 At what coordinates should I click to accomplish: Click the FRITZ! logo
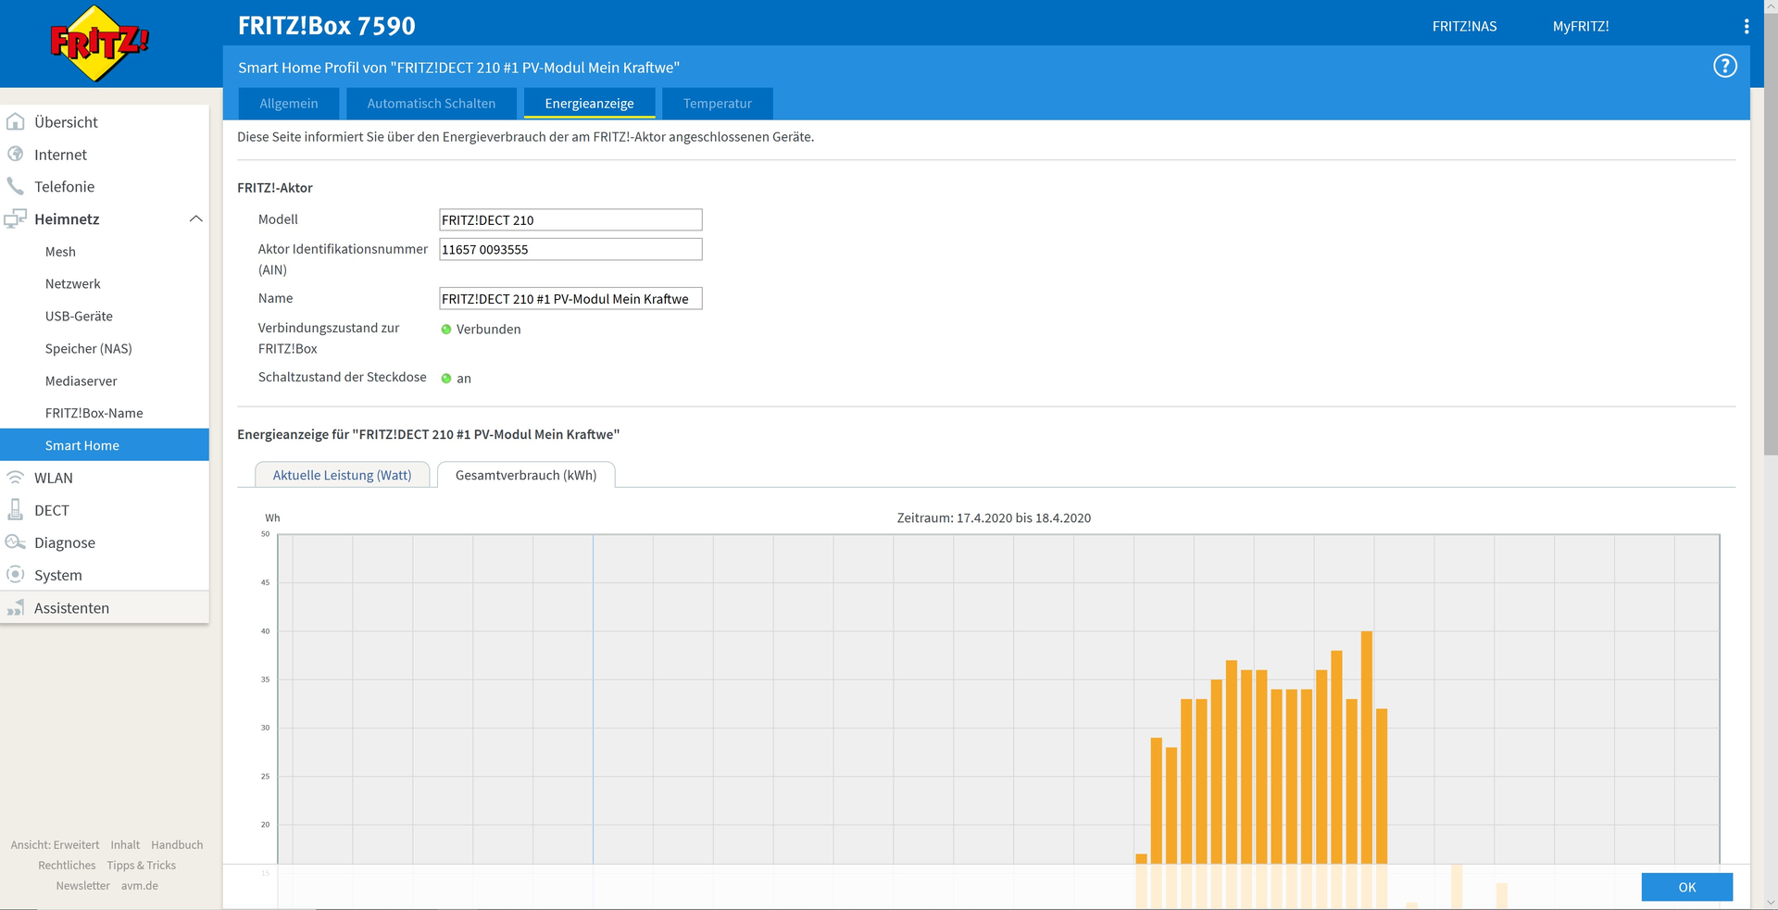(98, 43)
